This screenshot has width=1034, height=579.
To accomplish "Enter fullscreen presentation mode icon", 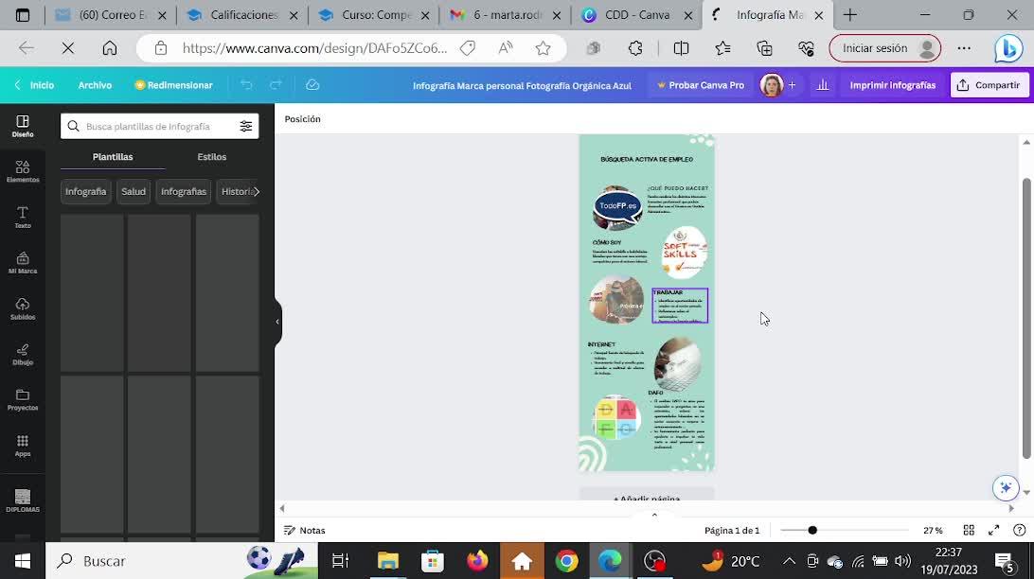I will point(994,530).
